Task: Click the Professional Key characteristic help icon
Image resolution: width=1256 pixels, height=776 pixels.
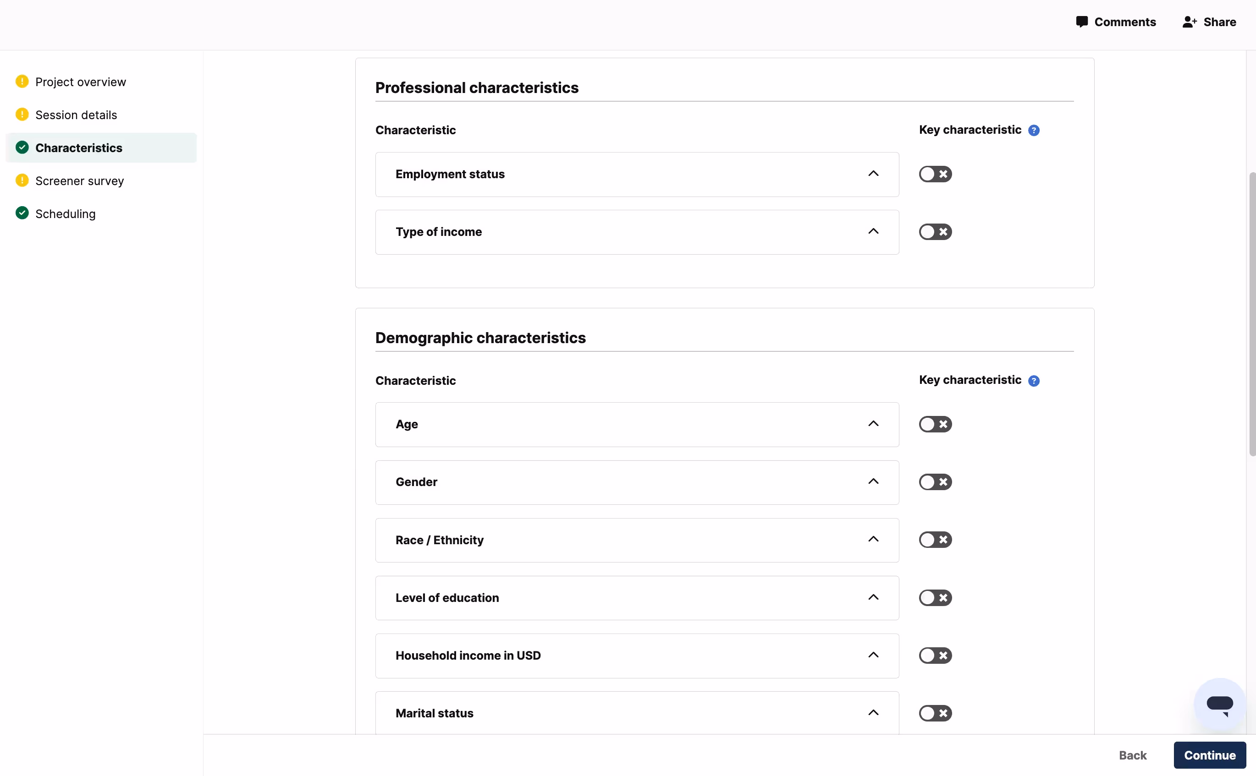Action: (x=1034, y=131)
